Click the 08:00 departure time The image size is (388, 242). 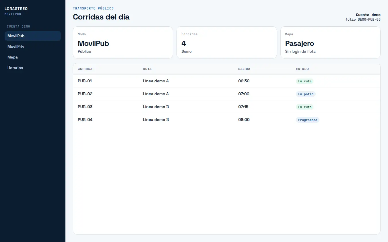pyautogui.click(x=244, y=120)
